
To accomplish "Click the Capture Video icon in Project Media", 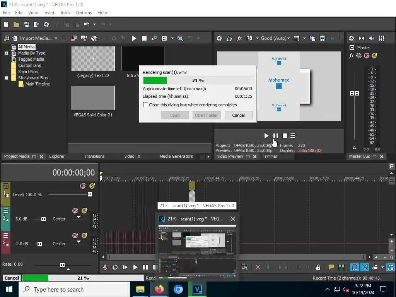I will point(84,38).
